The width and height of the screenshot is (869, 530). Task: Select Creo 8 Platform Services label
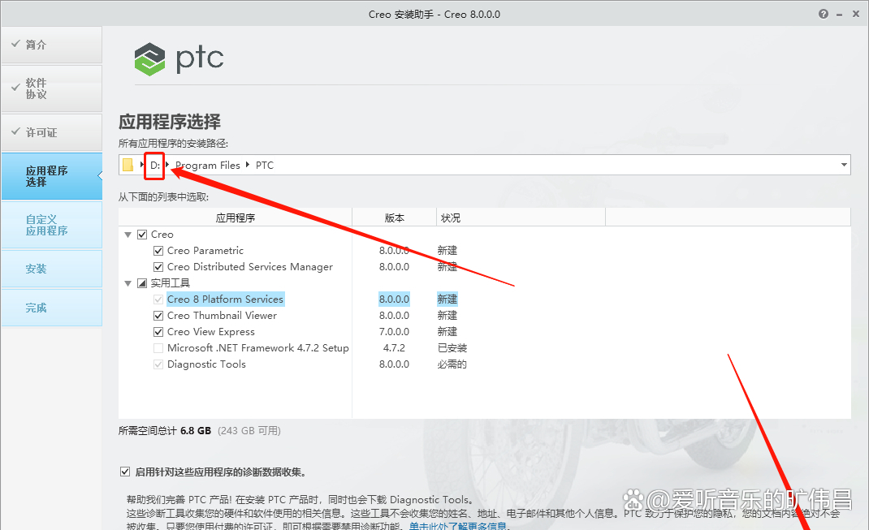(226, 299)
